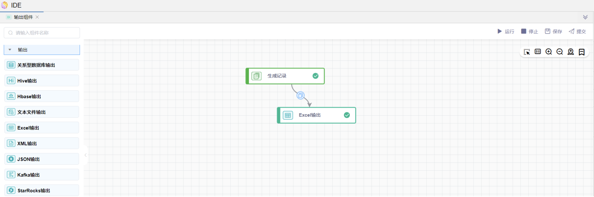Click the copy icon on the connector line
The image size is (594, 197).
pyautogui.click(x=301, y=95)
